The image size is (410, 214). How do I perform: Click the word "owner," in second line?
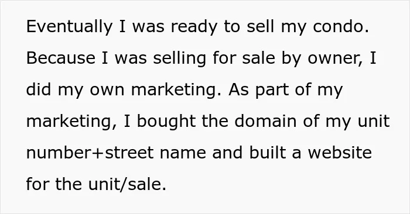point(336,58)
